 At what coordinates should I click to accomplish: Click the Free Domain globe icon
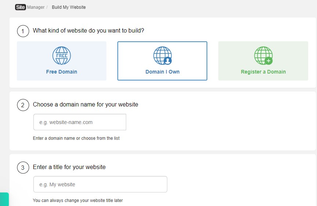point(62,56)
